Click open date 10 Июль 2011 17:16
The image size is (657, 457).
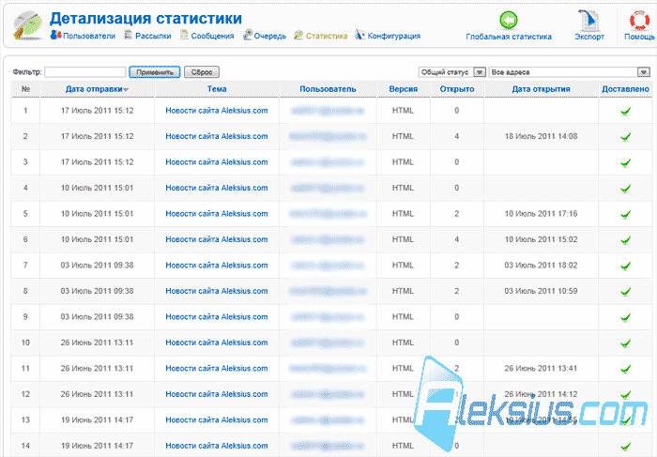point(541,214)
